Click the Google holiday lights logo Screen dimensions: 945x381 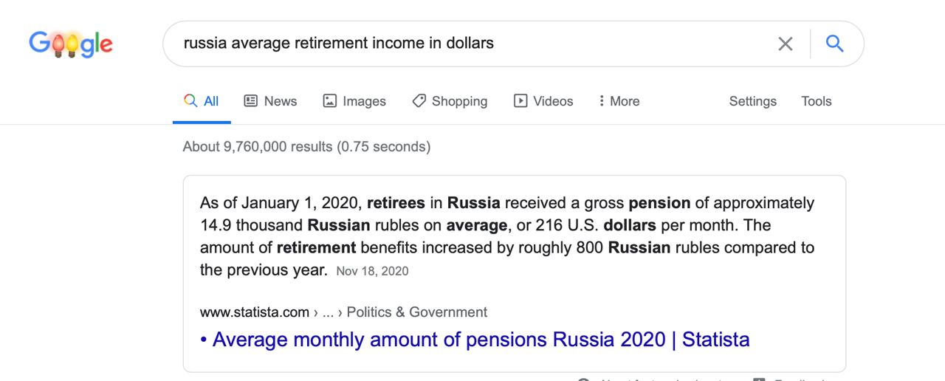71,44
